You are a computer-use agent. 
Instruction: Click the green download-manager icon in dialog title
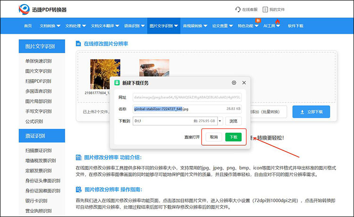click(117, 83)
